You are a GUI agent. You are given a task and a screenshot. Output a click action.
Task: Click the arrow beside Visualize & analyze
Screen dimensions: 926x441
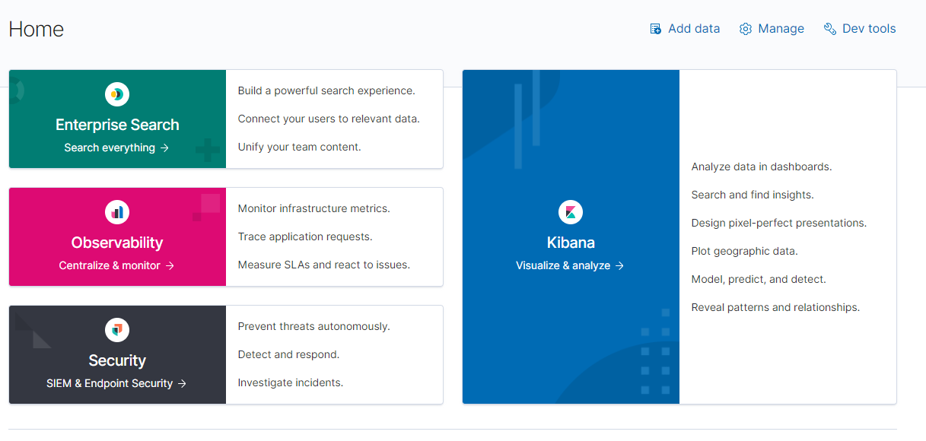[x=619, y=265]
